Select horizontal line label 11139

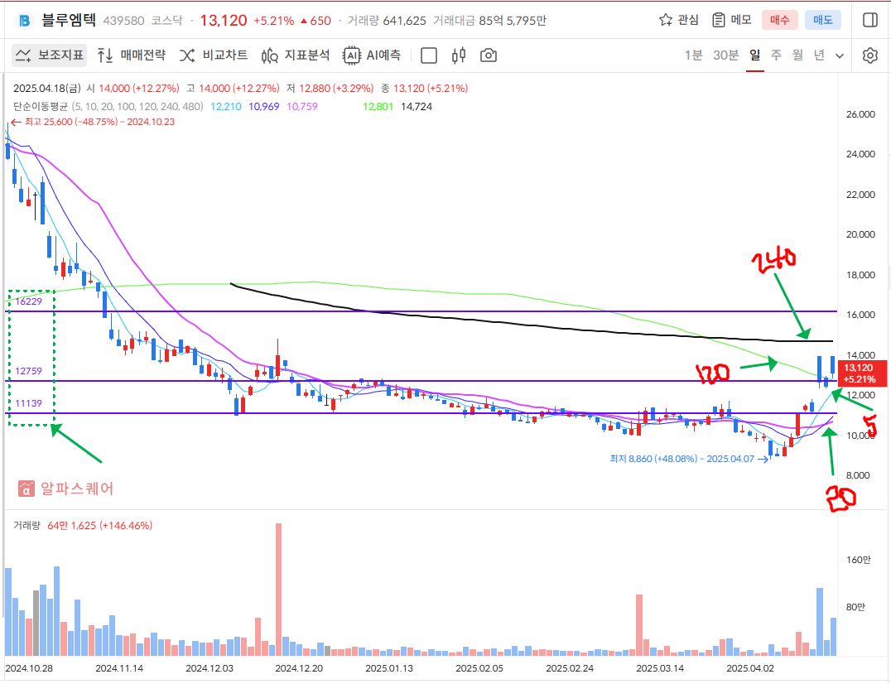(x=28, y=403)
